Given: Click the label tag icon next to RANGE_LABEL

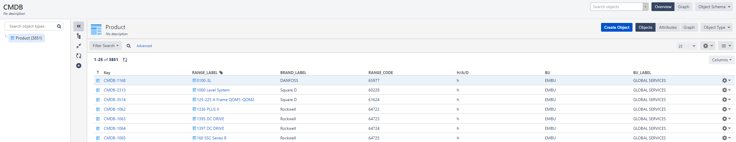Looking at the screenshot, I should (x=221, y=73).
